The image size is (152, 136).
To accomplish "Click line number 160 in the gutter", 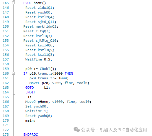I will pyautogui.click(x=6, y=73).
